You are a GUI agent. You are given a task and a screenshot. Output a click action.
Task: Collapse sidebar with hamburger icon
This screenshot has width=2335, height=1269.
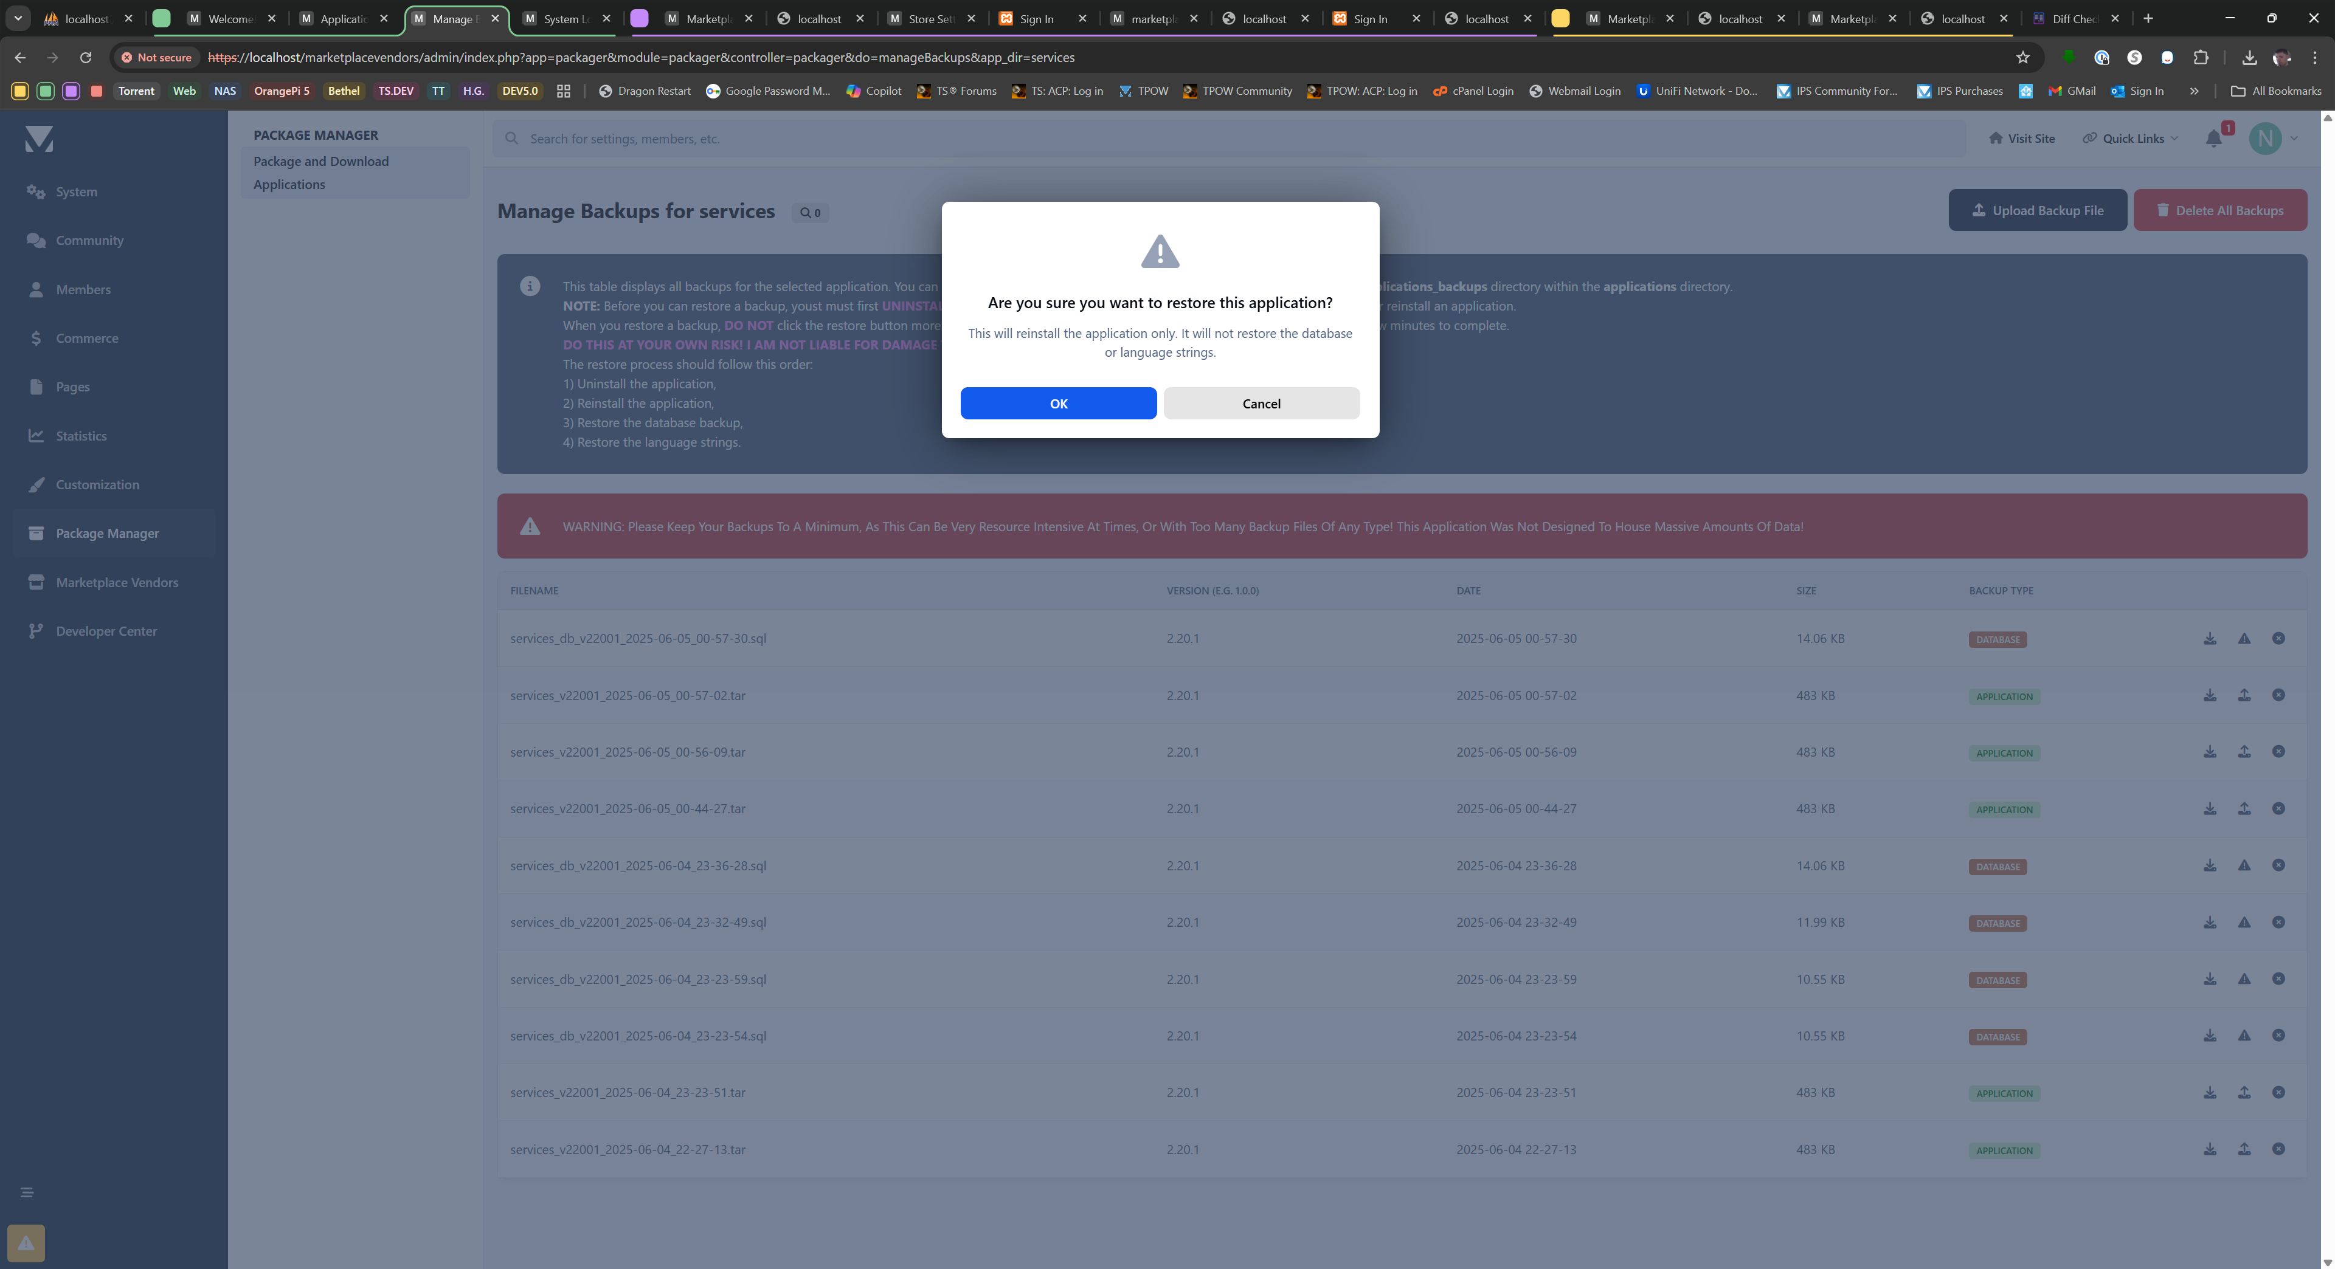pos(27,1192)
